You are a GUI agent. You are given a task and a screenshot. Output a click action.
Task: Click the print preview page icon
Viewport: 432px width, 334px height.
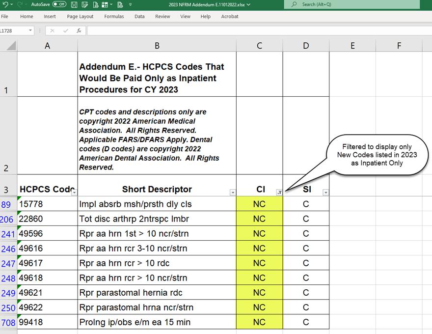pos(96,4)
